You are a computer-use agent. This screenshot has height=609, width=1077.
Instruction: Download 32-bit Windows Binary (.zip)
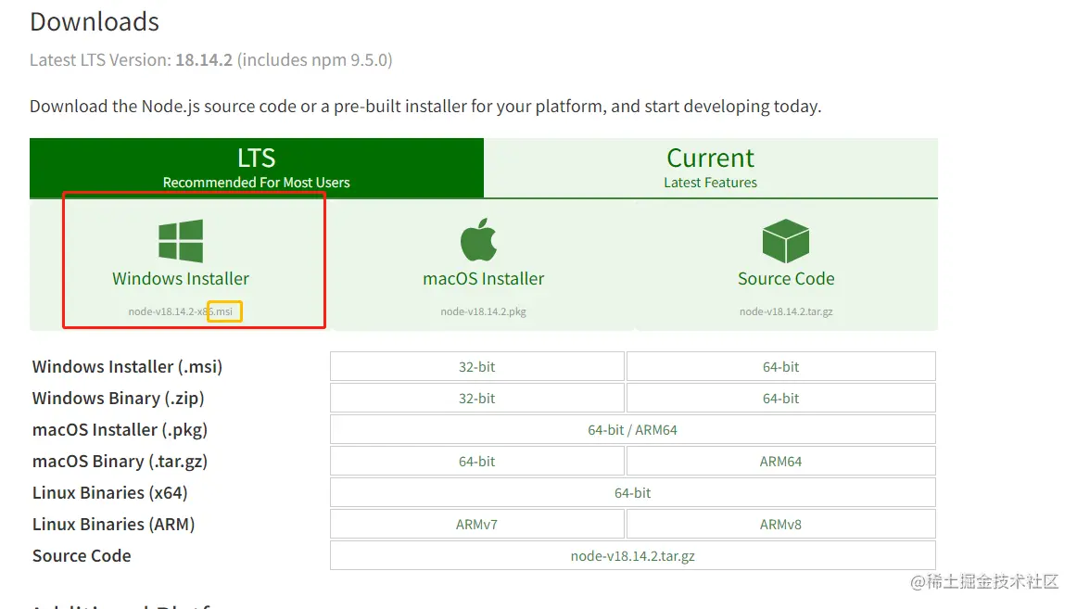(x=476, y=399)
